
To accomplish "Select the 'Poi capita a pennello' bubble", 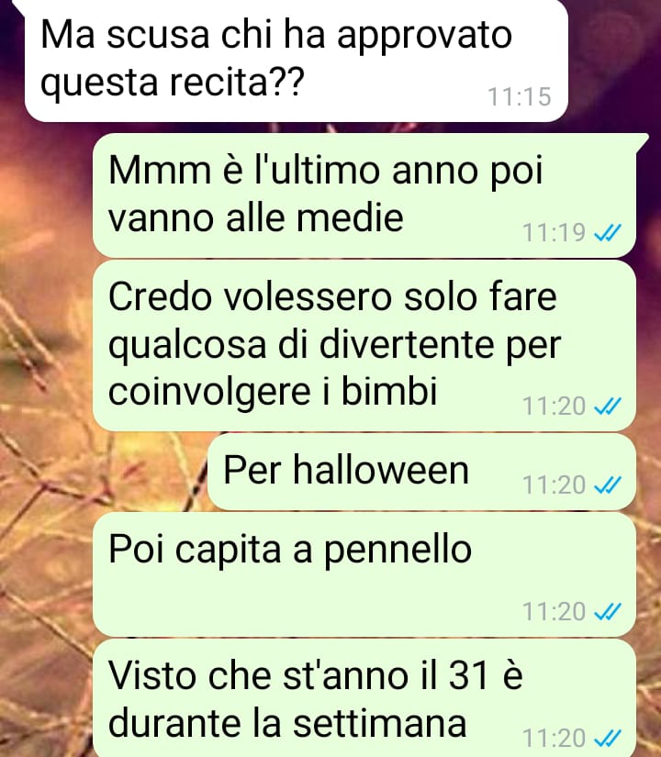I will coord(364,575).
